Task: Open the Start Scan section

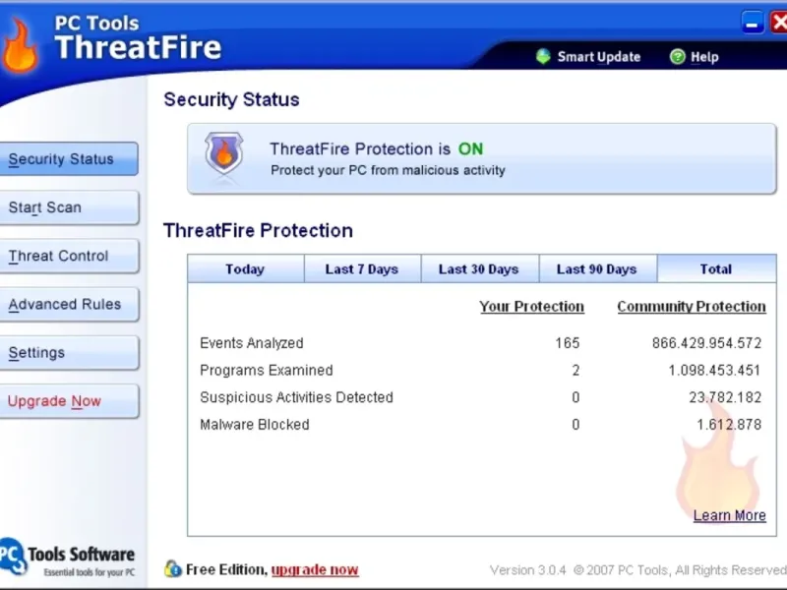Action: pos(67,207)
